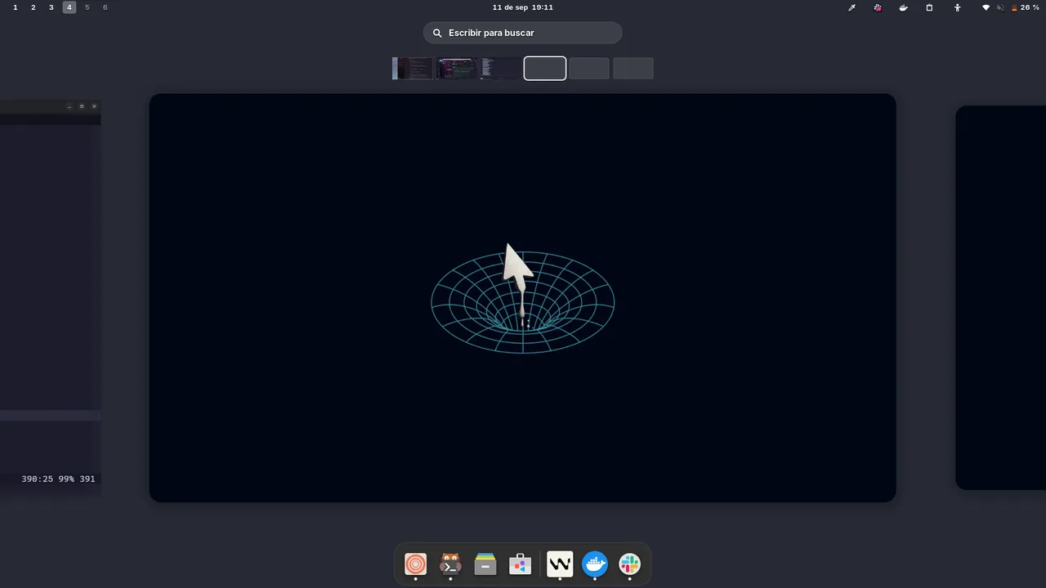Open the clipboard indicator in top bar
The width and height of the screenshot is (1046, 588).
tap(929, 7)
